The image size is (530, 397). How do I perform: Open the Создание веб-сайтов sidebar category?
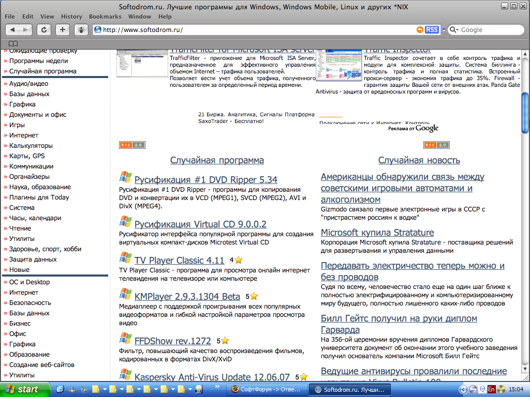(x=42, y=364)
